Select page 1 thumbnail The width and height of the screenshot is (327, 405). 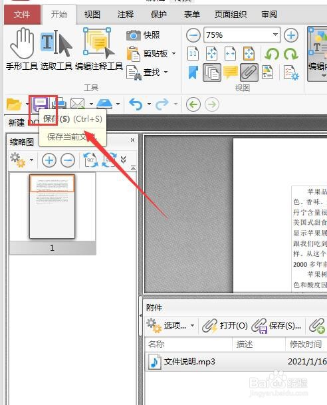pyautogui.click(x=53, y=207)
